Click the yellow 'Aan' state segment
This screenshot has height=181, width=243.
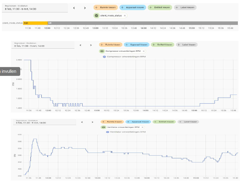(x=35, y=23)
